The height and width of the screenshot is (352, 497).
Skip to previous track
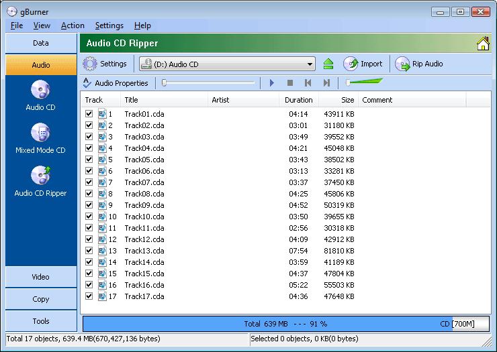[x=308, y=83]
